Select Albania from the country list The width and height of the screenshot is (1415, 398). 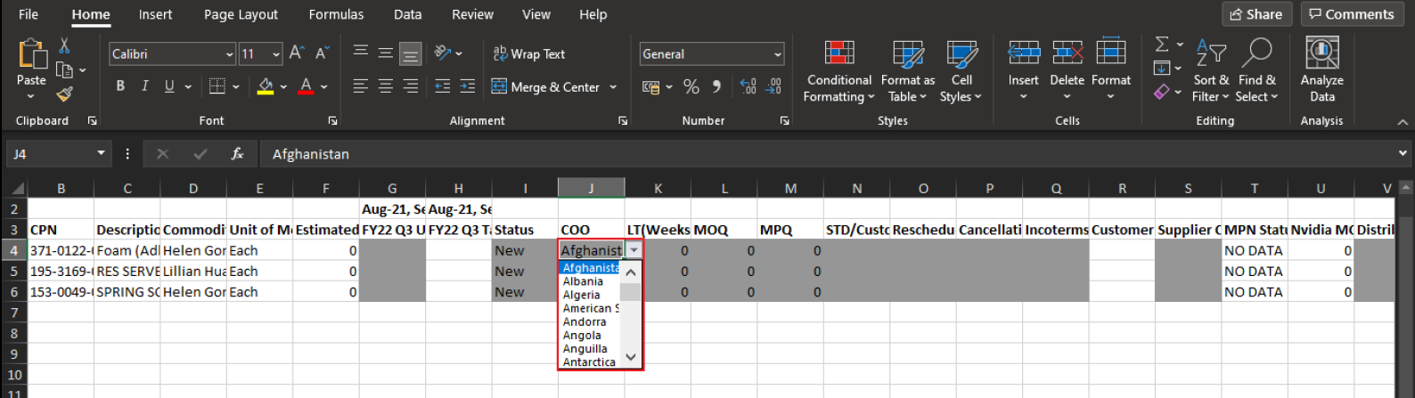[x=583, y=281]
